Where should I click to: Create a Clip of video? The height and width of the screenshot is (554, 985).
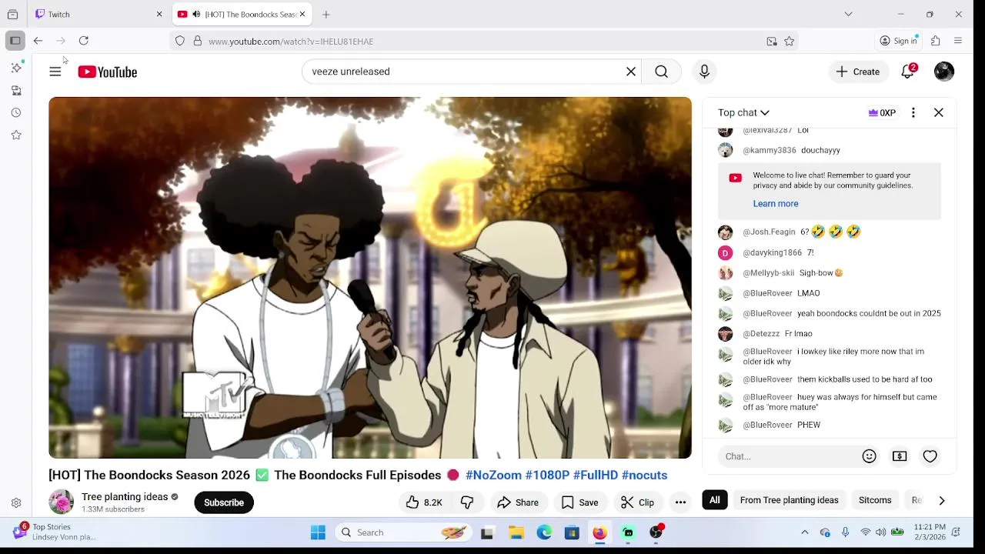tap(637, 502)
